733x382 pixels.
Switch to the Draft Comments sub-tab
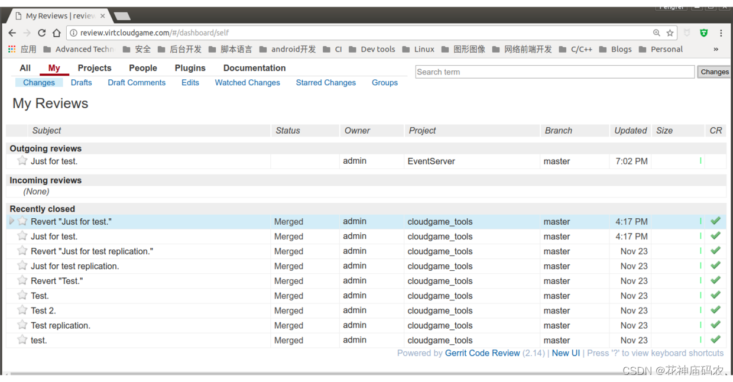pos(137,83)
